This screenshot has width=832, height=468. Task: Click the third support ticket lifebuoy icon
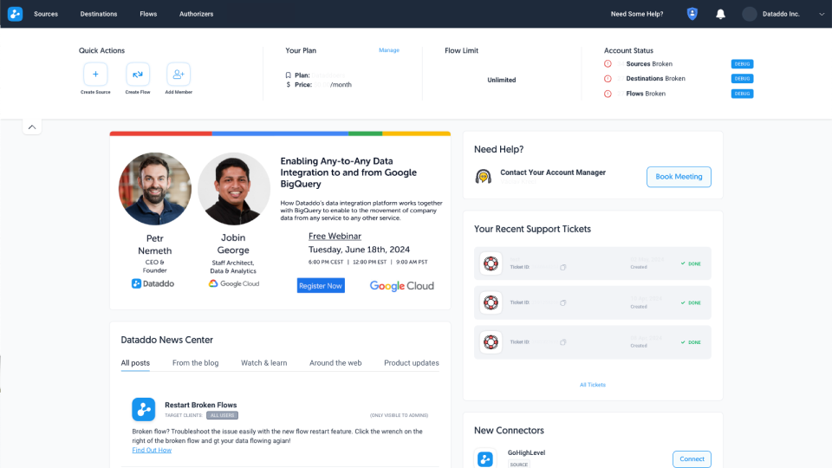point(491,342)
